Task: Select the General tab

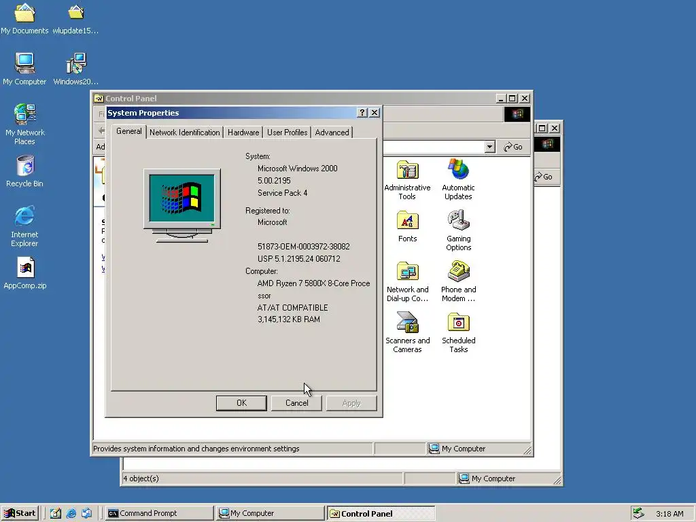Action: pyautogui.click(x=128, y=131)
